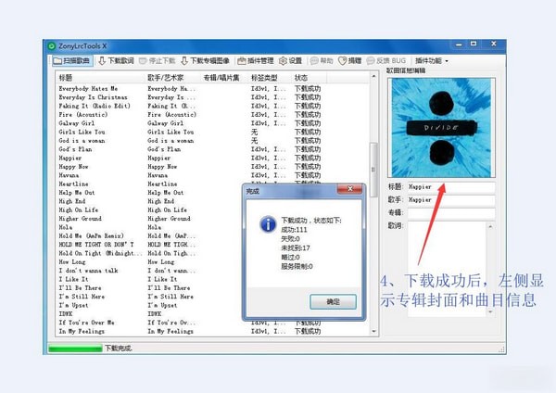Image resolution: width=556 pixels, height=393 pixels.
Task: Click the empty 专辑 album input field
Action: 451,213
